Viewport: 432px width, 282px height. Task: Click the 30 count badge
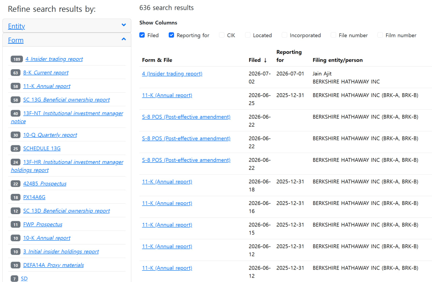(x=16, y=135)
